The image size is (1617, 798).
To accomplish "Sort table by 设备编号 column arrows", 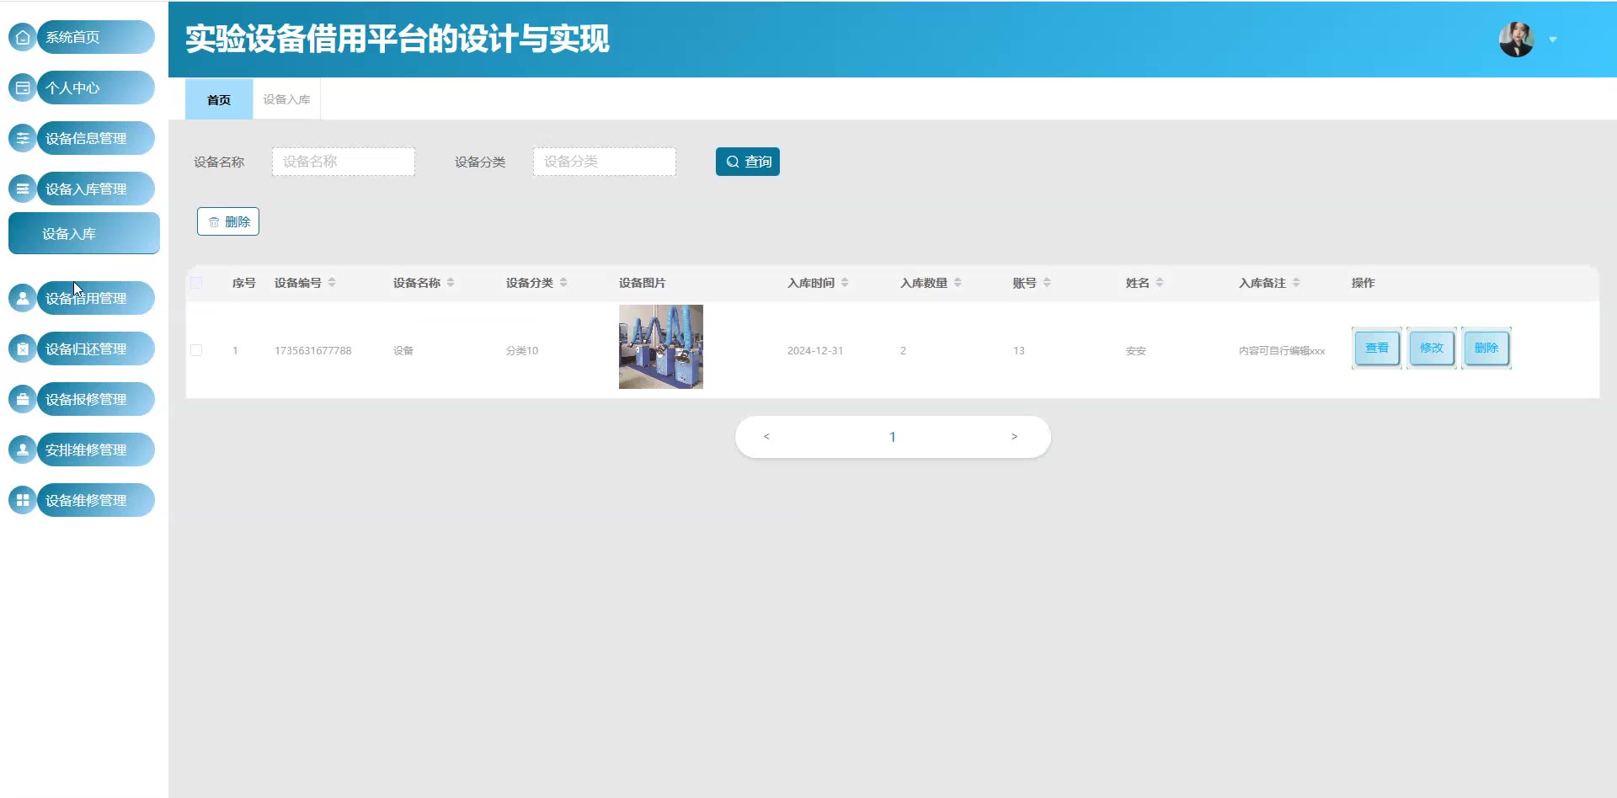I will pos(332,283).
